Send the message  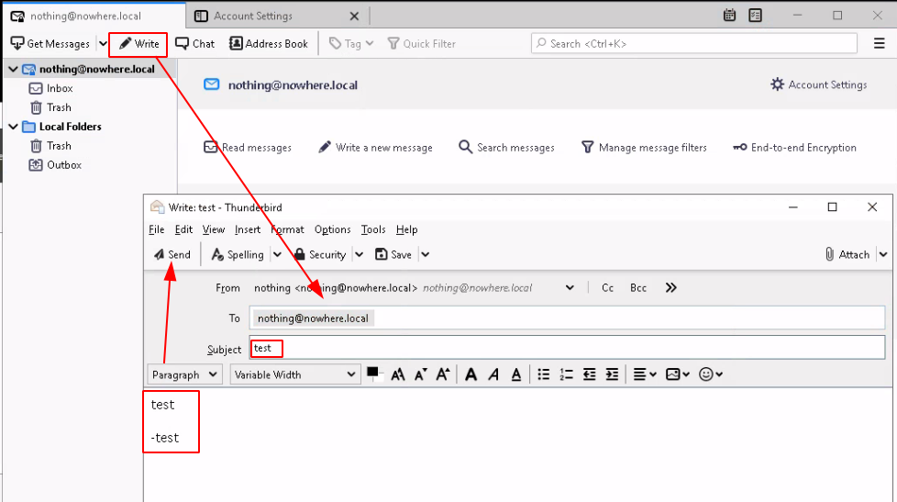click(172, 255)
